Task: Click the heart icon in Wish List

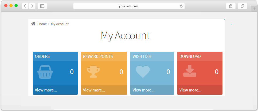Action: point(143,72)
